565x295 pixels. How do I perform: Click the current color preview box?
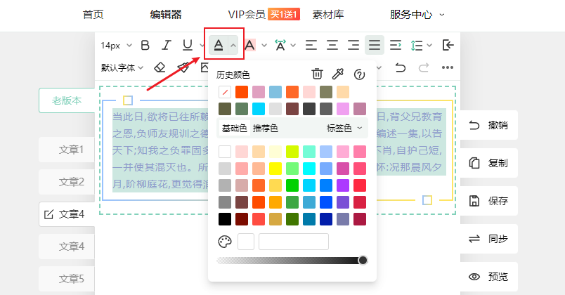tap(246, 242)
